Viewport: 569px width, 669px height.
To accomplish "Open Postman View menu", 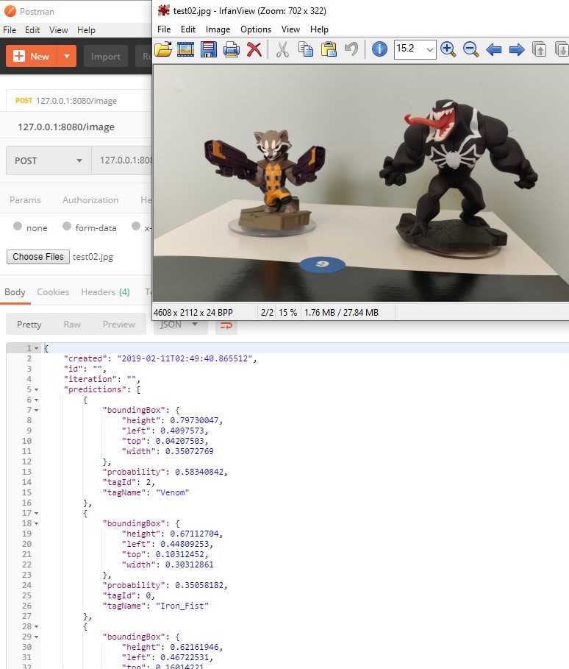I will pos(58,30).
